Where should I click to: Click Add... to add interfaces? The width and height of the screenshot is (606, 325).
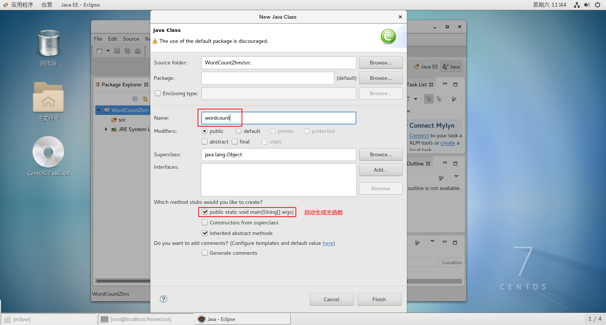coord(381,170)
